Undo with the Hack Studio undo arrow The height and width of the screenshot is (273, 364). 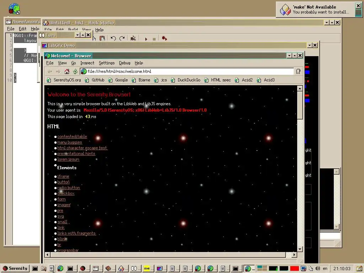[x=113, y=38]
